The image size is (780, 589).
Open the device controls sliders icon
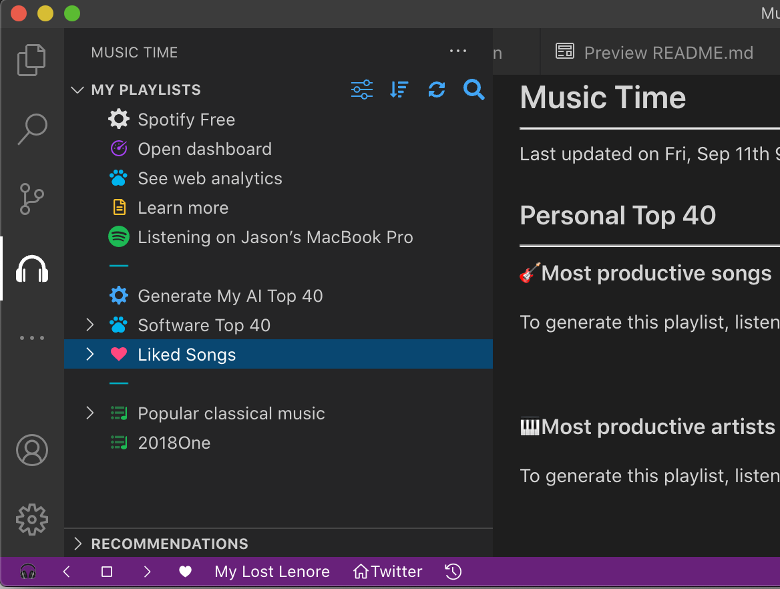(362, 89)
